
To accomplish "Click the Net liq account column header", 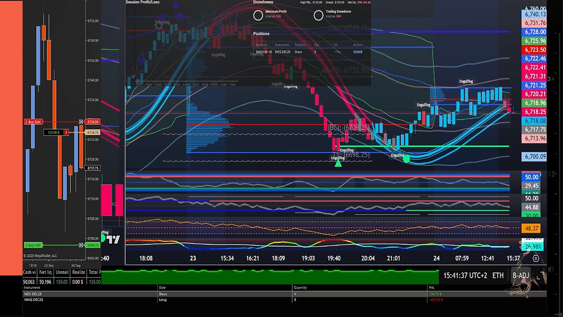I will [45, 272].
